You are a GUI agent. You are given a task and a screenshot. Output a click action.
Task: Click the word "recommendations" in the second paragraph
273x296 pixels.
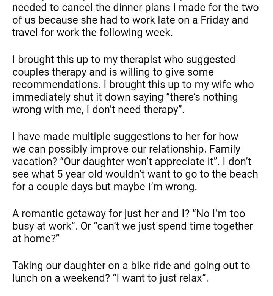[55, 84]
